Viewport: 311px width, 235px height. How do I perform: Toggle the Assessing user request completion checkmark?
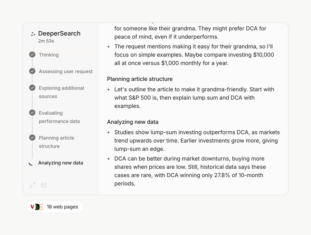click(x=32, y=71)
